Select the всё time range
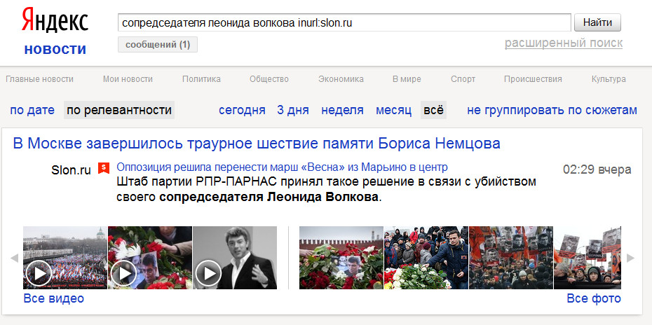The height and width of the screenshot is (325, 652). pyautogui.click(x=433, y=110)
